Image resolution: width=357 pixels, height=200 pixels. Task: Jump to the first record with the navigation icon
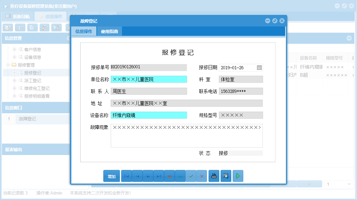pyautogui.click(x=126, y=176)
